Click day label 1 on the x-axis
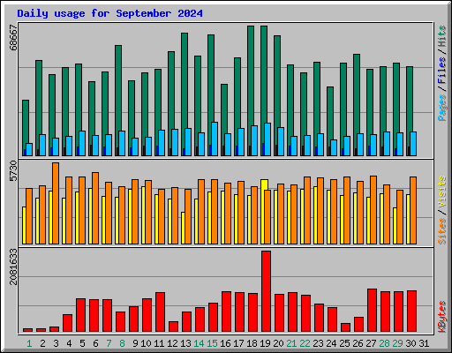 pyautogui.click(x=29, y=343)
